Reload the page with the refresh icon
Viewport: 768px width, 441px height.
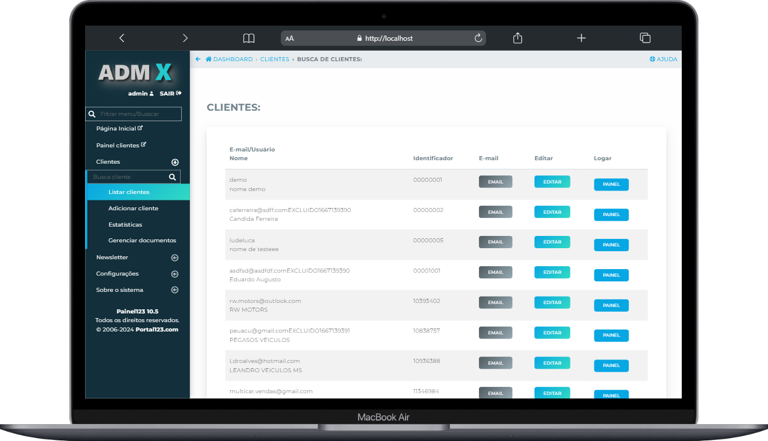[x=478, y=38]
